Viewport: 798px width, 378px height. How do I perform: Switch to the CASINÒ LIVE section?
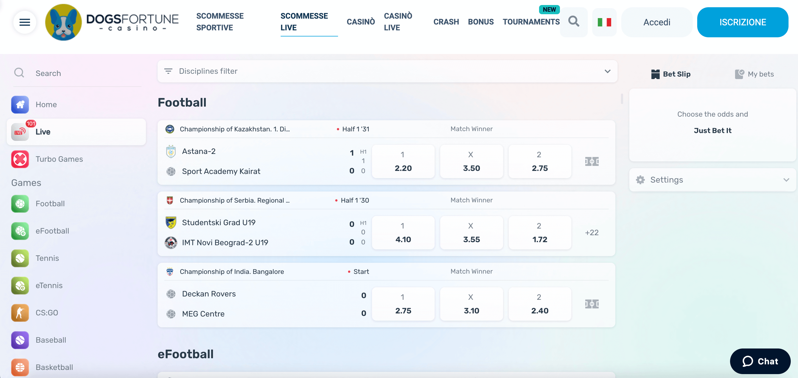(398, 22)
